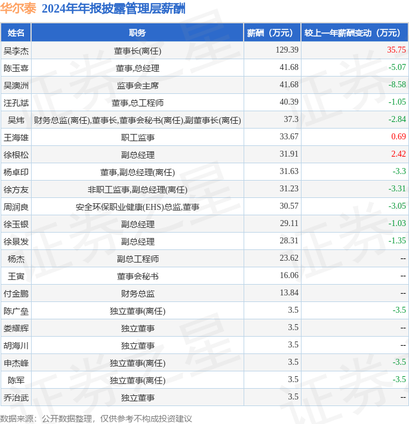Image resolution: width=409 pixels, height=424 pixels.
Task: Select the name 陈广垒
Action: click(16, 311)
